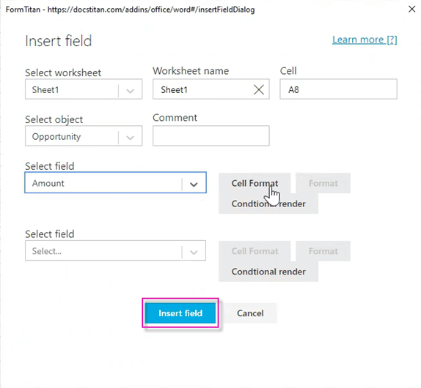Viewport: 421px width, 388px height.
Task: Click the empty Comment input field
Action: tap(211, 135)
